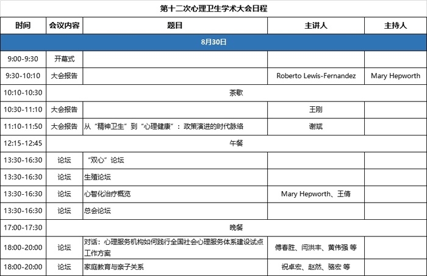
Task: Select the Roberto Lewis-Fernandez speaker cell
Action: pyautogui.click(x=315, y=76)
